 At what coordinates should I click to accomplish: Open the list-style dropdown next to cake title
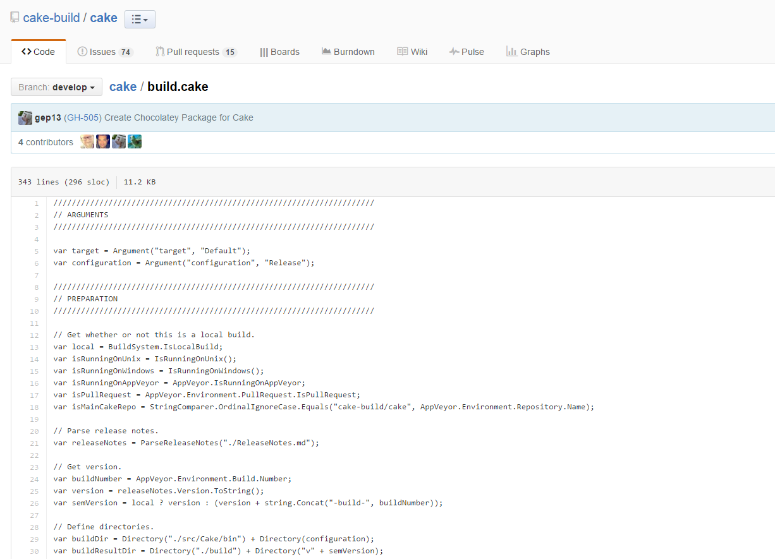click(140, 19)
